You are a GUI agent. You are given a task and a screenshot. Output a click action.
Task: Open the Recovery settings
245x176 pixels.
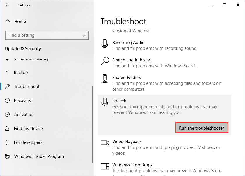click(x=23, y=101)
